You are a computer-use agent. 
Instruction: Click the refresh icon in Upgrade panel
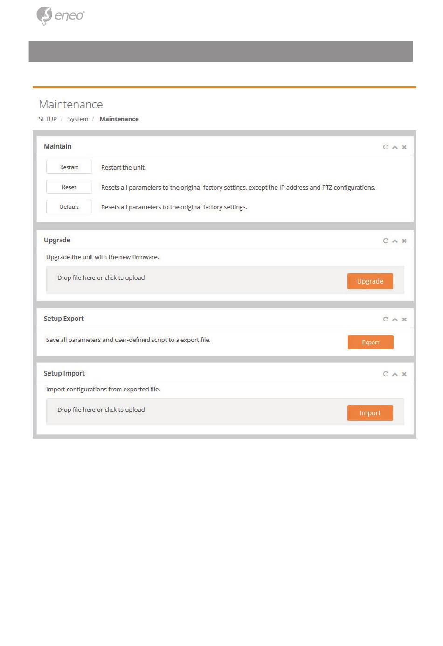[x=386, y=241]
